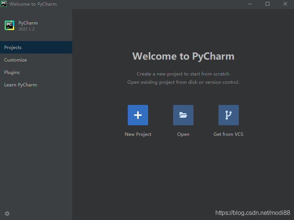This screenshot has width=294, height=220.
Task: Open the Learn PyCharm tab
Action: click(x=20, y=85)
